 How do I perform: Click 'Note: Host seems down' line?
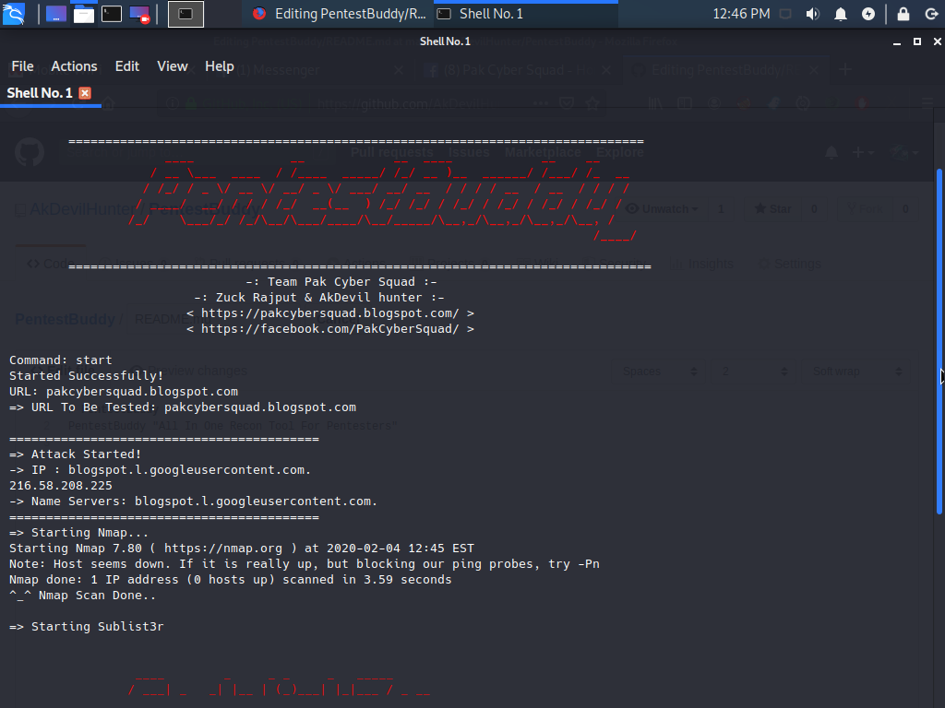coord(305,563)
